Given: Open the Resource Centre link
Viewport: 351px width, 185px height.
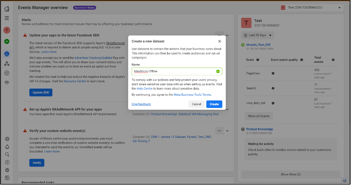Looking at the screenshot, I should coord(75,81).
